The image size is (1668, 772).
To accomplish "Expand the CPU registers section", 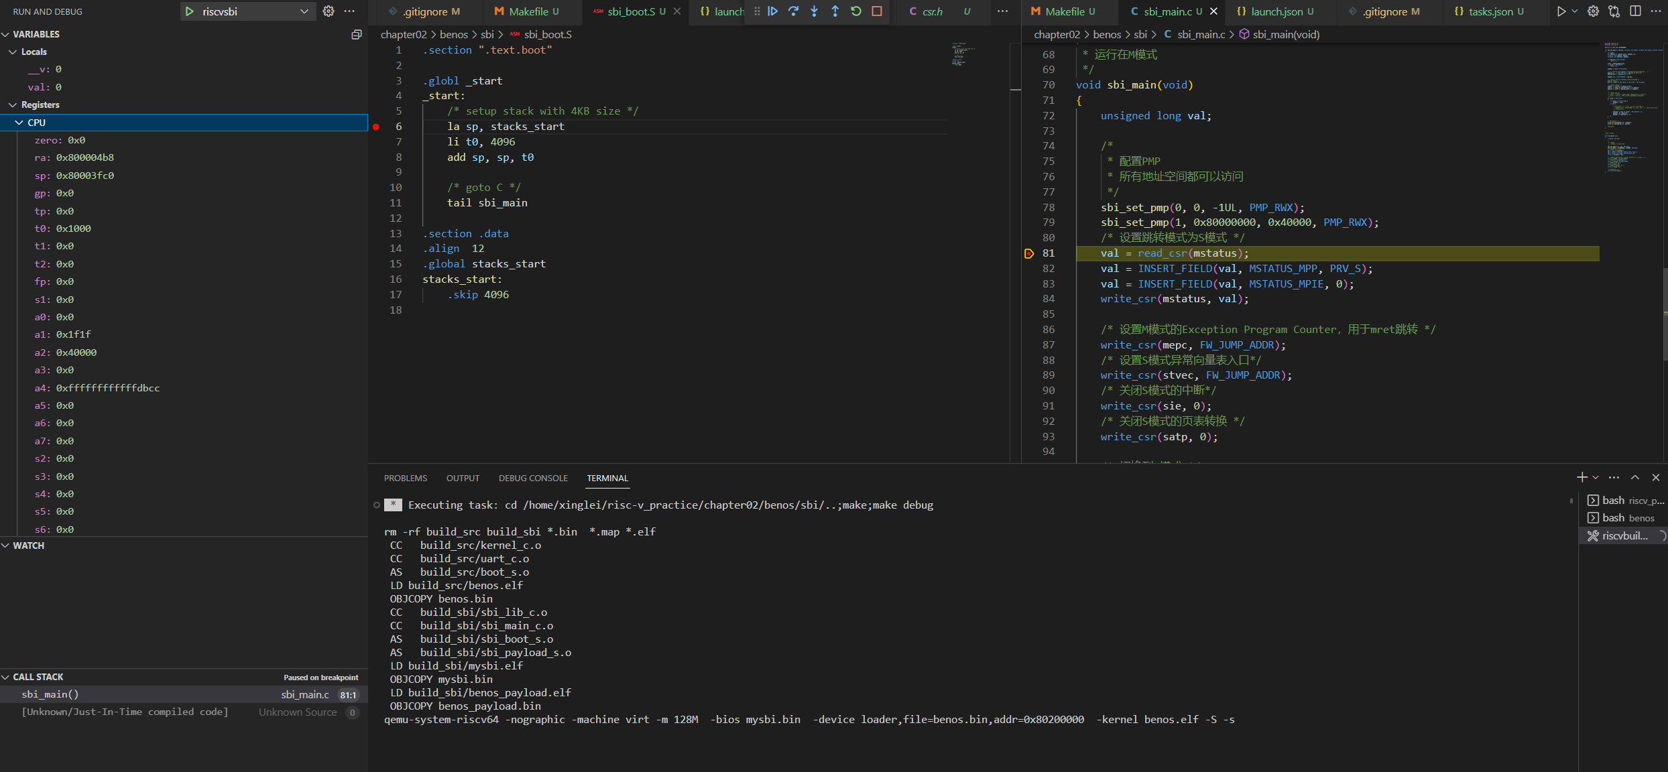I will [19, 122].
